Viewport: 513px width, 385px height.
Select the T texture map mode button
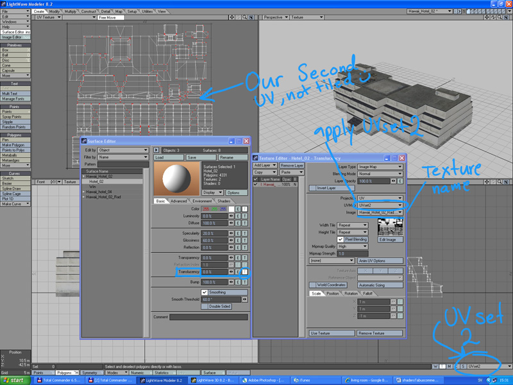pyautogui.click(x=442, y=366)
